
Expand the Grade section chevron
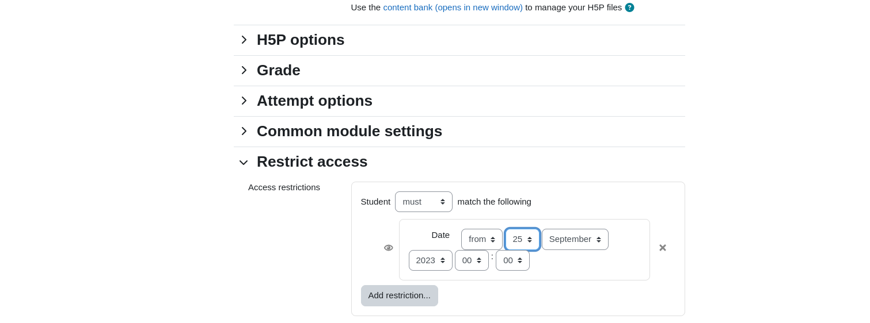point(244,70)
